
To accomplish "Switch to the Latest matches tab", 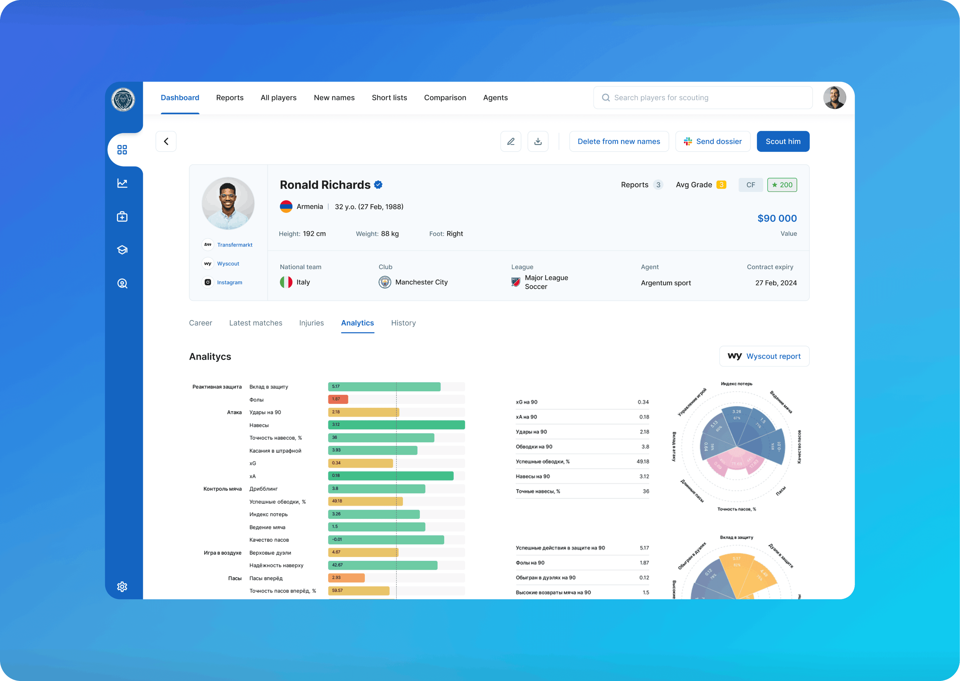I will pos(256,323).
